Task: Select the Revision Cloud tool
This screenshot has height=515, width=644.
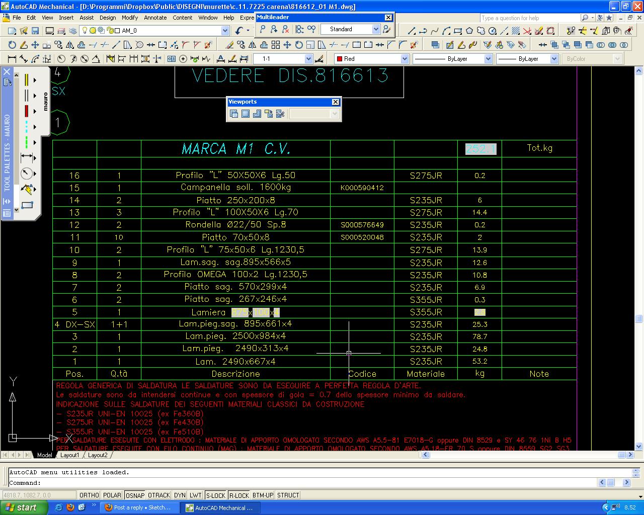Action: tap(481, 31)
